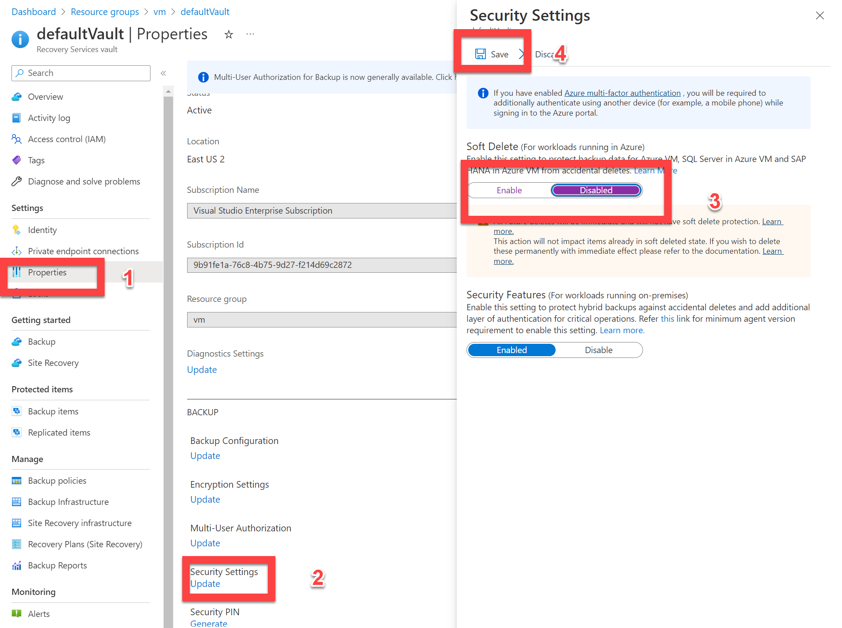842x628 pixels.
Task: Click the Save floppy disk icon
Action: (x=480, y=54)
